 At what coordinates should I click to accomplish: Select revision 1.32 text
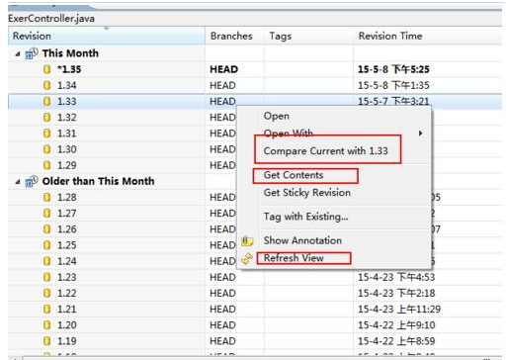coord(67,118)
